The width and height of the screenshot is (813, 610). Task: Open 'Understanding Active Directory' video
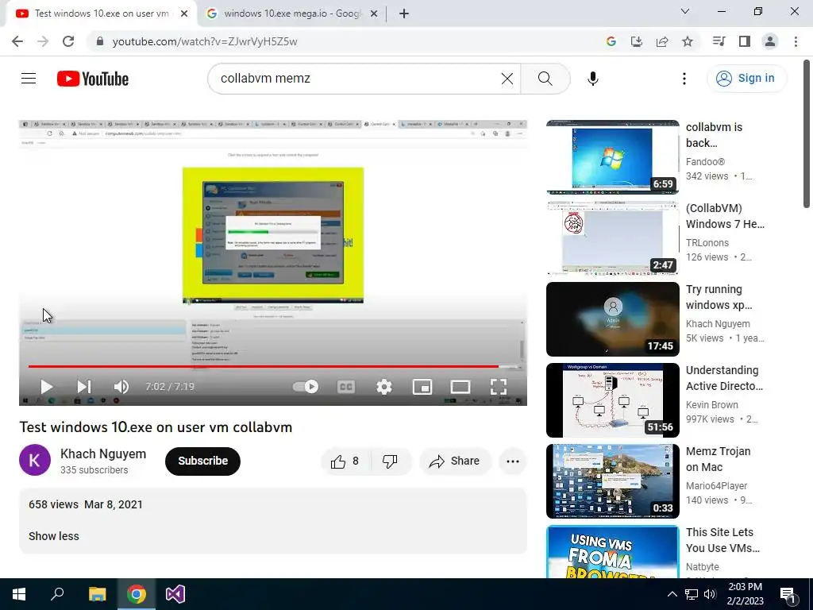tap(612, 400)
